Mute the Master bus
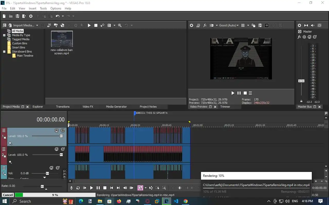 click(x=309, y=37)
